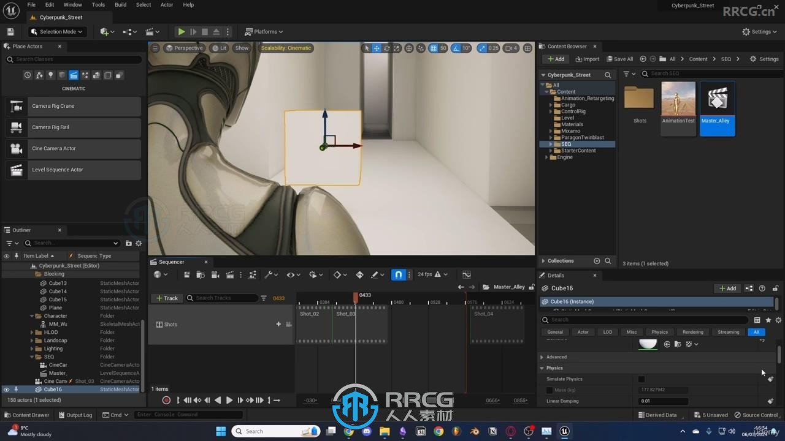Image resolution: width=785 pixels, height=441 pixels.
Task: Toggle the Mass (kg) override checkbox
Action: 549,390
